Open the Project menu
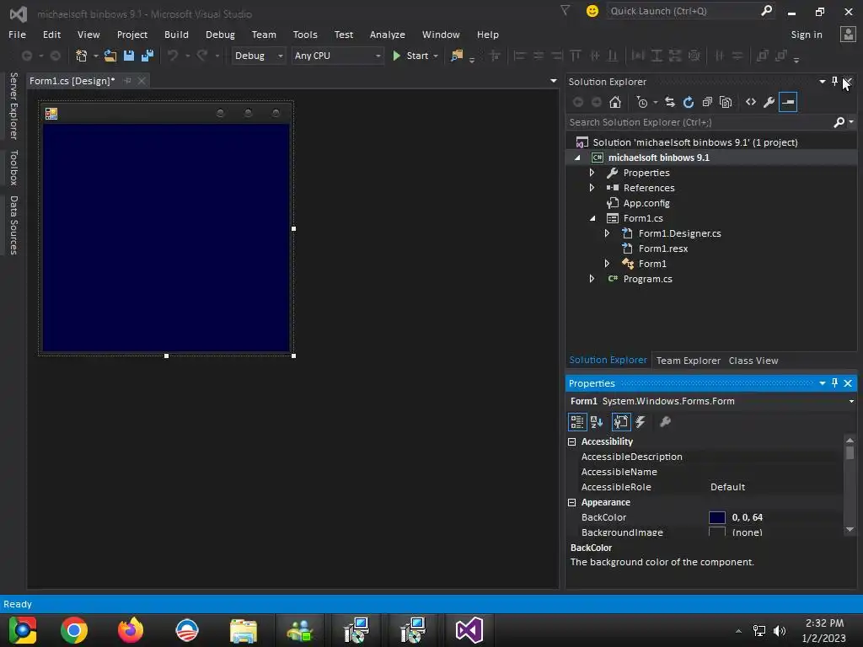 [x=132, y=34]
